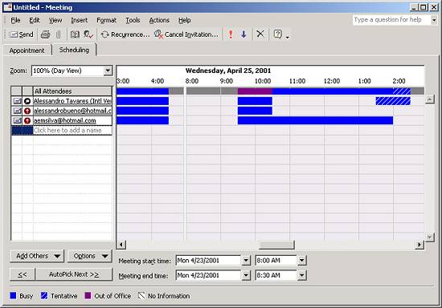
Task: Open the Help question mark icon
Action: click(x=278, y=34)
